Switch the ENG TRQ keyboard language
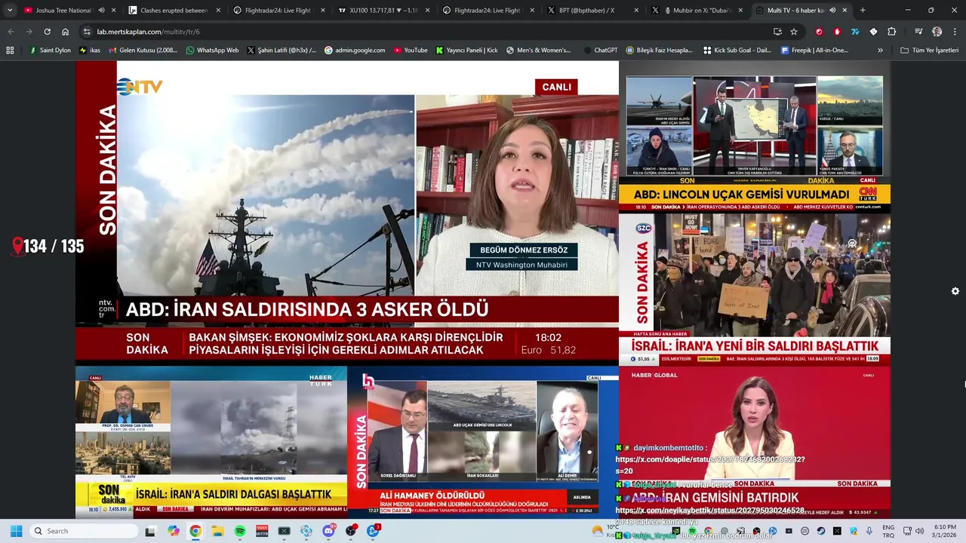 coord(888,531)
